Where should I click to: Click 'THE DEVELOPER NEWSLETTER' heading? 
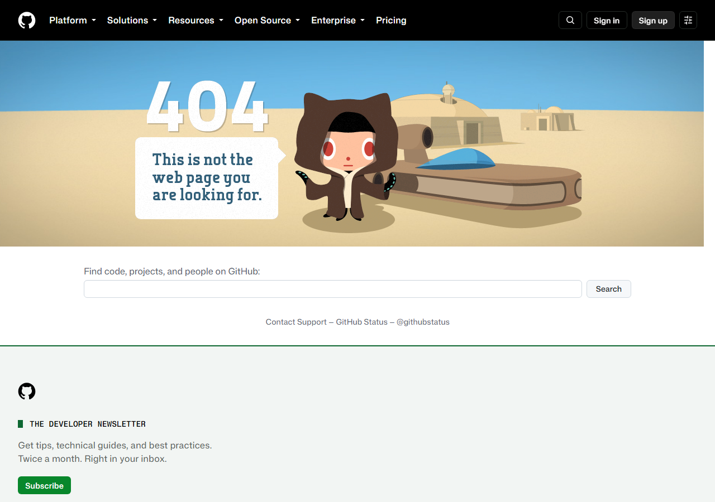(88, 424)
